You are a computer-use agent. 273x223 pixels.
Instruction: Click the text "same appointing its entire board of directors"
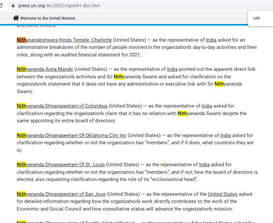click(66, 121)
